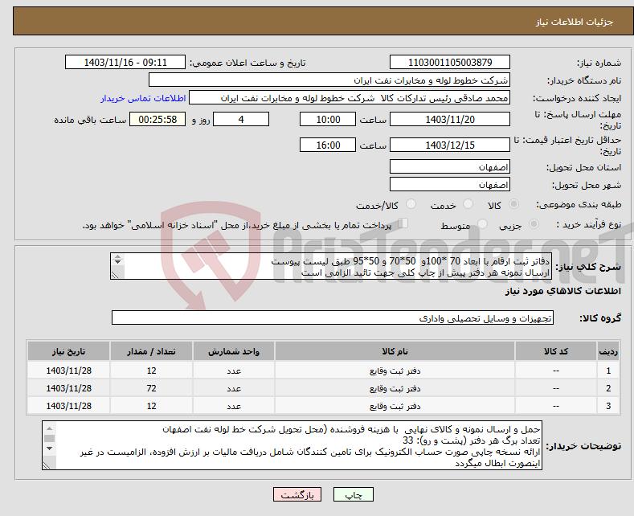Click the شرح کلی نیاز text area
Image resolution: width=634 pixels, height=516 pixels.
click(331, 267)
